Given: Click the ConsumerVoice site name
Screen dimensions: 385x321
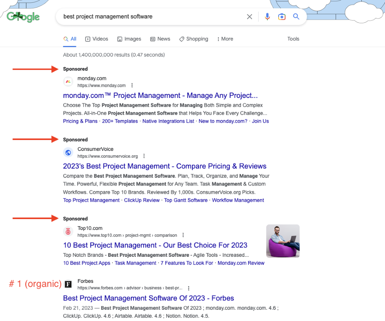Looking at the screenshot, I should (x=95, y=149).
